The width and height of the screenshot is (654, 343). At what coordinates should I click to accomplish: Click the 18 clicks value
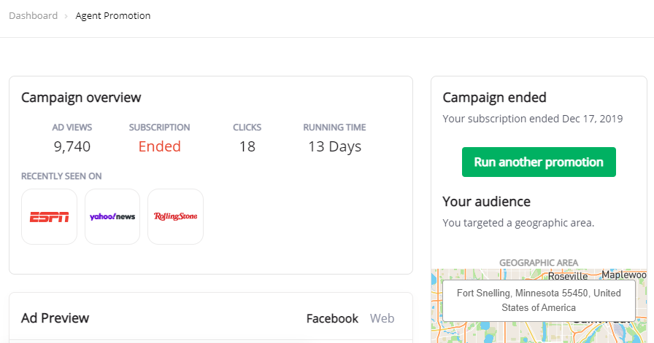247,146
